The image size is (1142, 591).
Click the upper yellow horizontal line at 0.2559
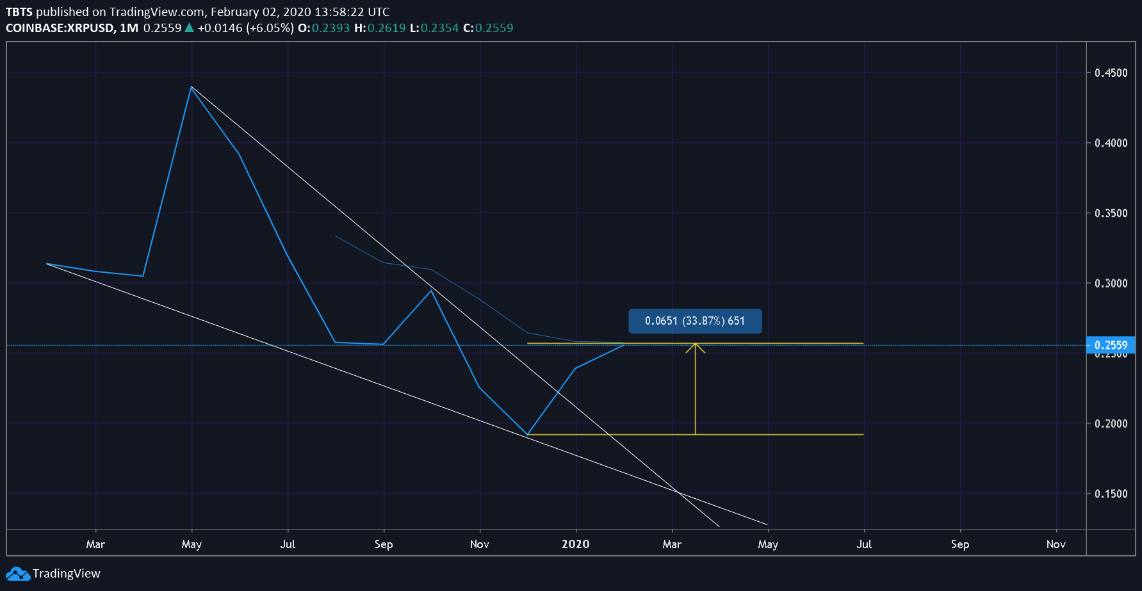pyautogui.click(x=696, y=343)
